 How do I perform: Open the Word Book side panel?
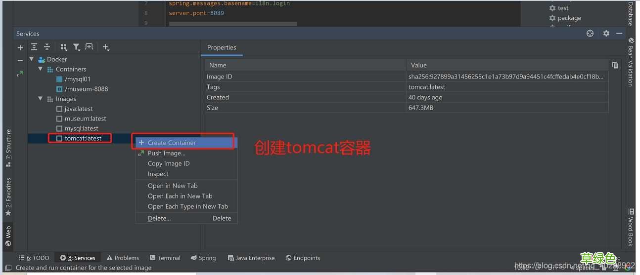(631, 228)
